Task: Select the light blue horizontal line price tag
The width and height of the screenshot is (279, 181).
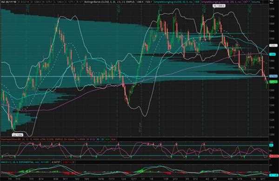Action: pos(273,76)
